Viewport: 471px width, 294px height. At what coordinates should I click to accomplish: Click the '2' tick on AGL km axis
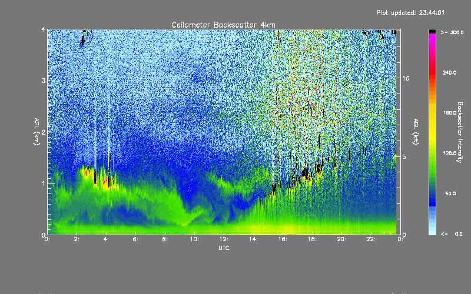(x=44, y=132)
